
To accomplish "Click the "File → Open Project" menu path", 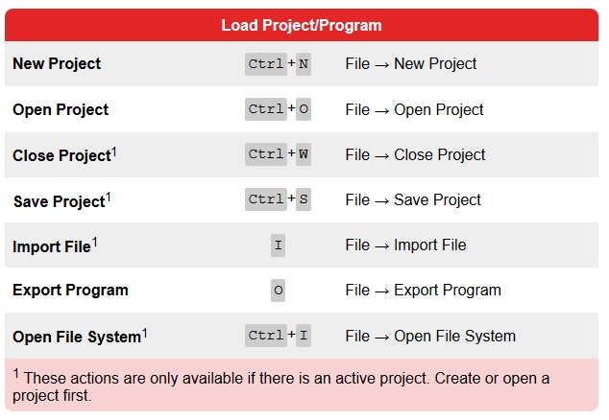I will [x=414, y=109].
